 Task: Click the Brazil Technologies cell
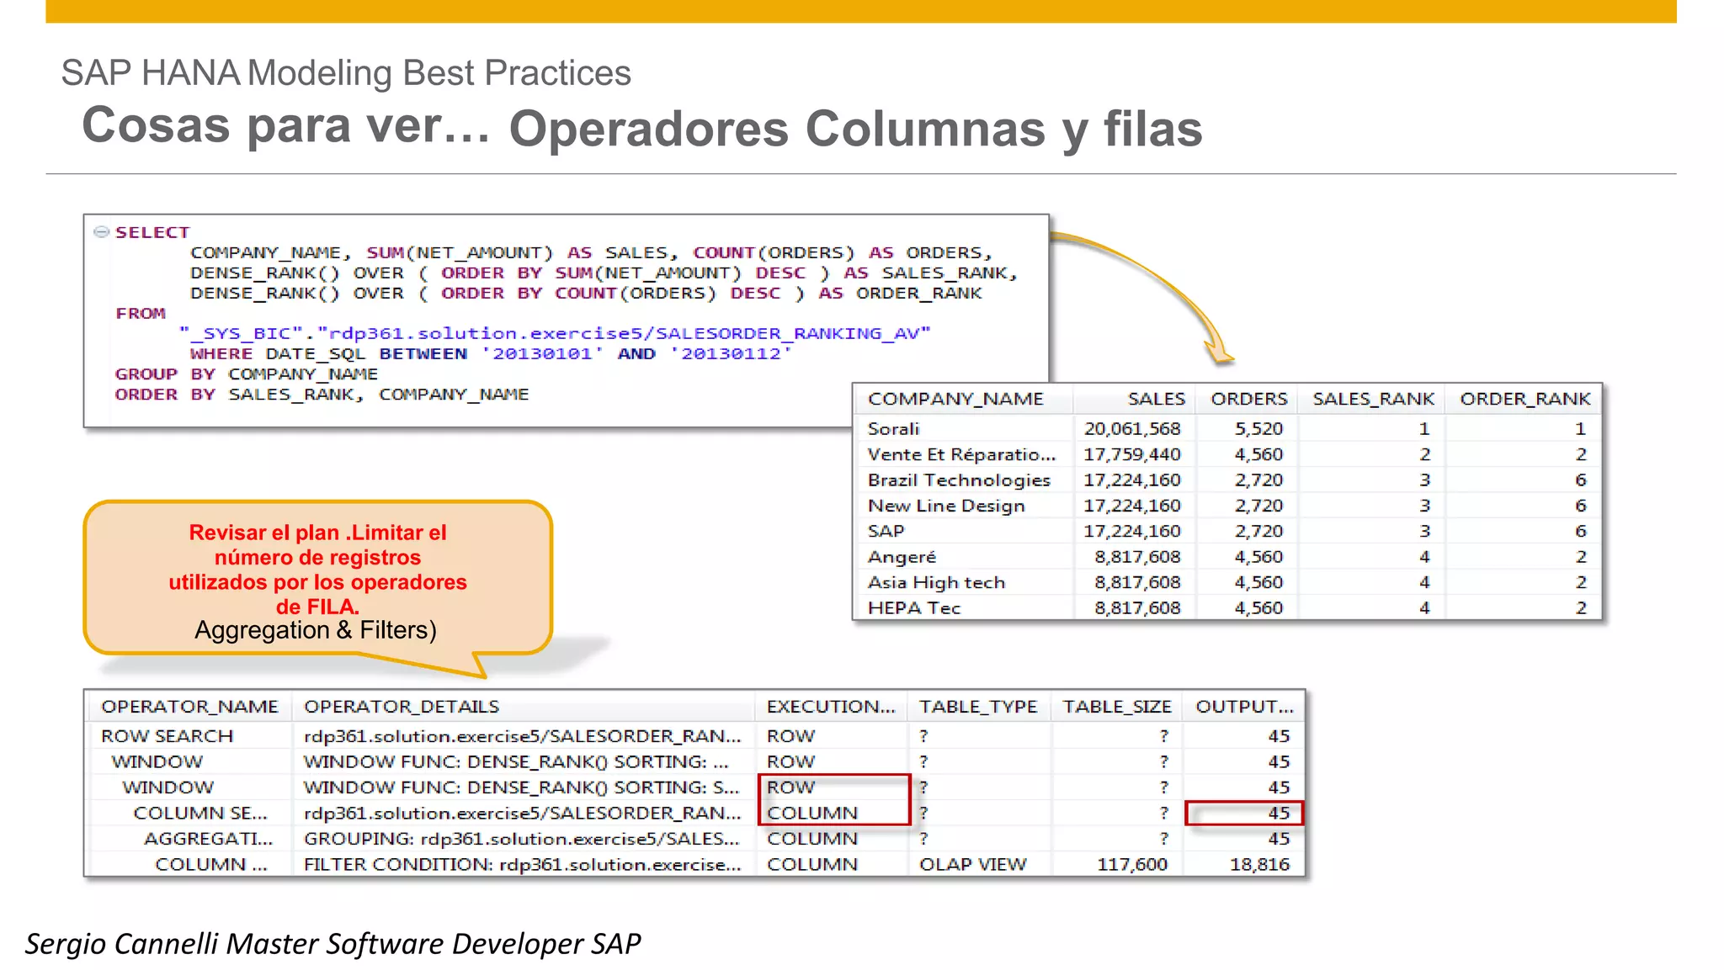point(959,480)
